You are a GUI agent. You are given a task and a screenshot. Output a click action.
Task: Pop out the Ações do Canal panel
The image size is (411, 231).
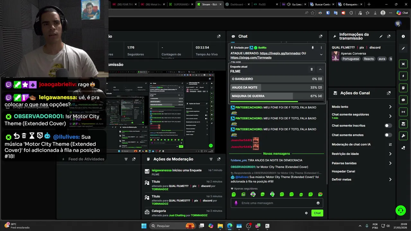(389, 93)
